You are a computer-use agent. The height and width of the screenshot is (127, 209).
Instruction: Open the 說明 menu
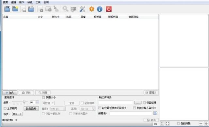(x=46, y=2)
